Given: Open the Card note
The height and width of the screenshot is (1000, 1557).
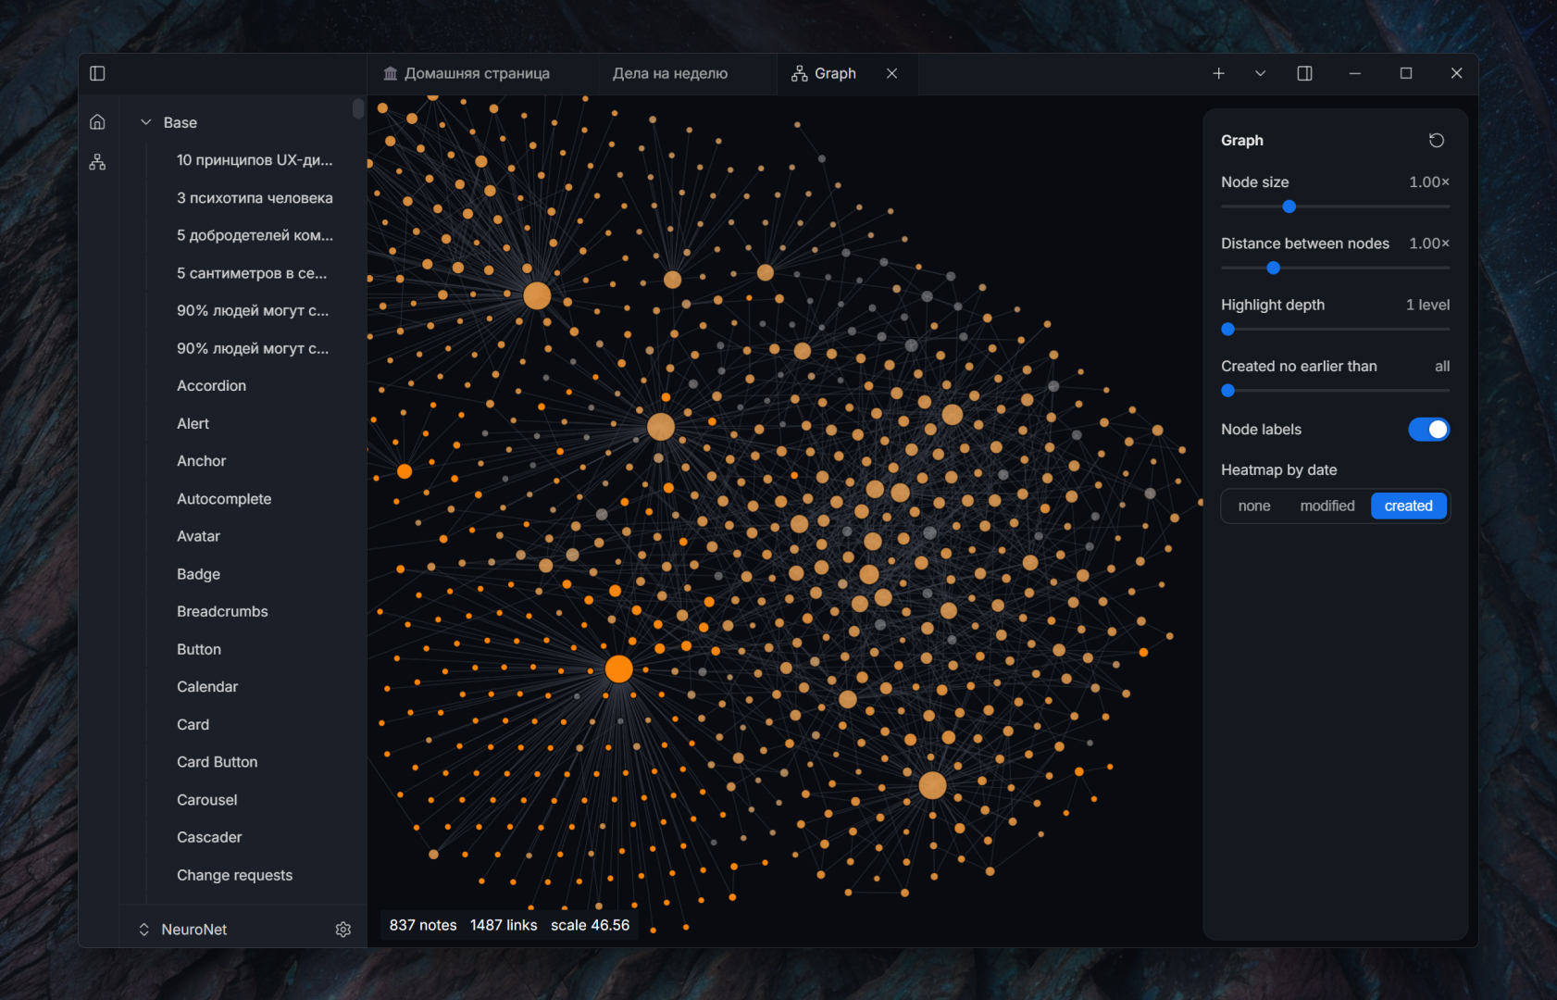Looking at the screenshot, I should [x=193, y=724].
